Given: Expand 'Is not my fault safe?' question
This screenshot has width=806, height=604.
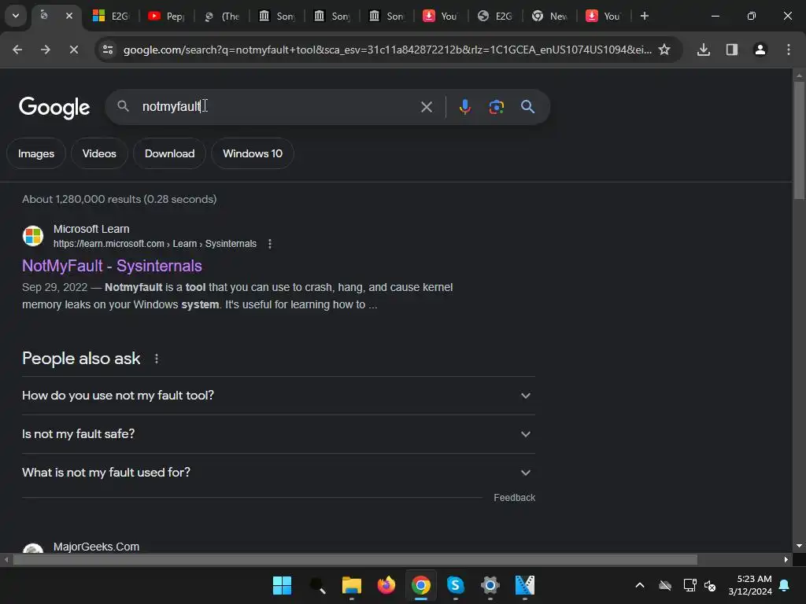Looking at the screenshot, I should 278,434.
